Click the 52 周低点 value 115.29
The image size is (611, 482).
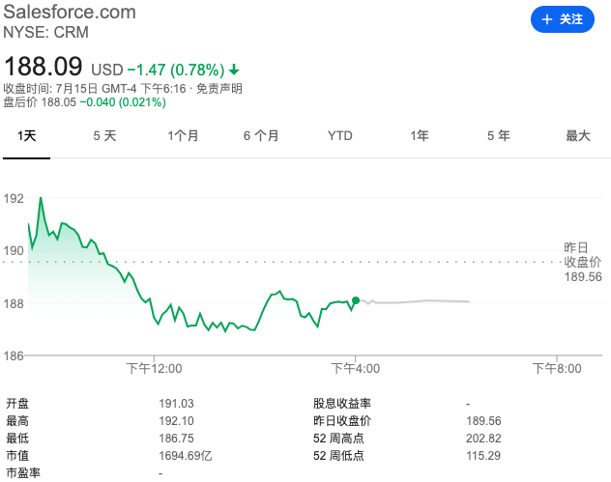point(483,456)
